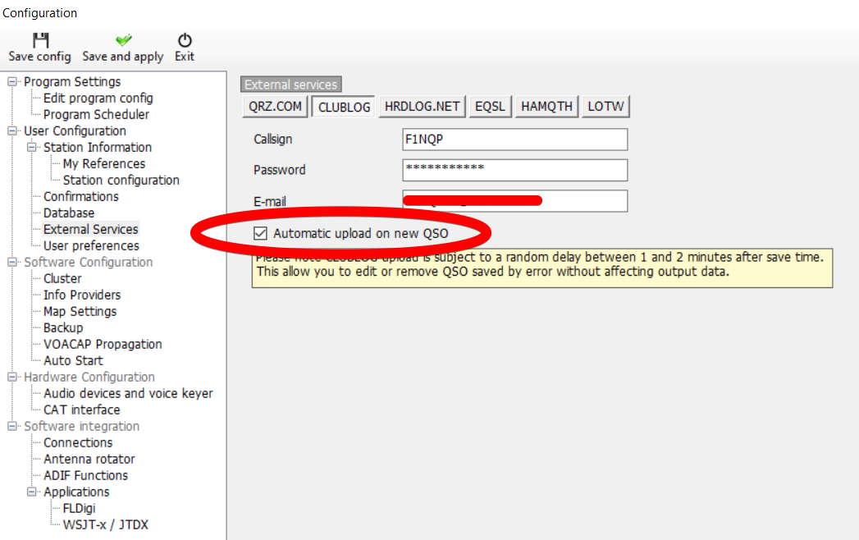Click the Applications tree label
Image resolution: width=859 pixels, height=540 pixels.
76,492
